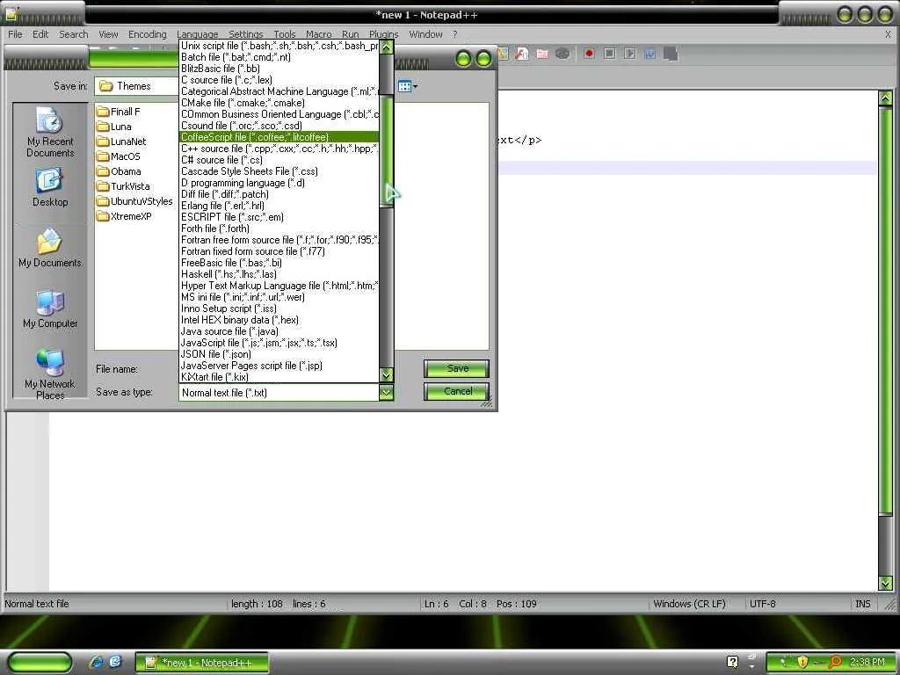Click file type list scroll-down arrow

[x=387, y=374]
